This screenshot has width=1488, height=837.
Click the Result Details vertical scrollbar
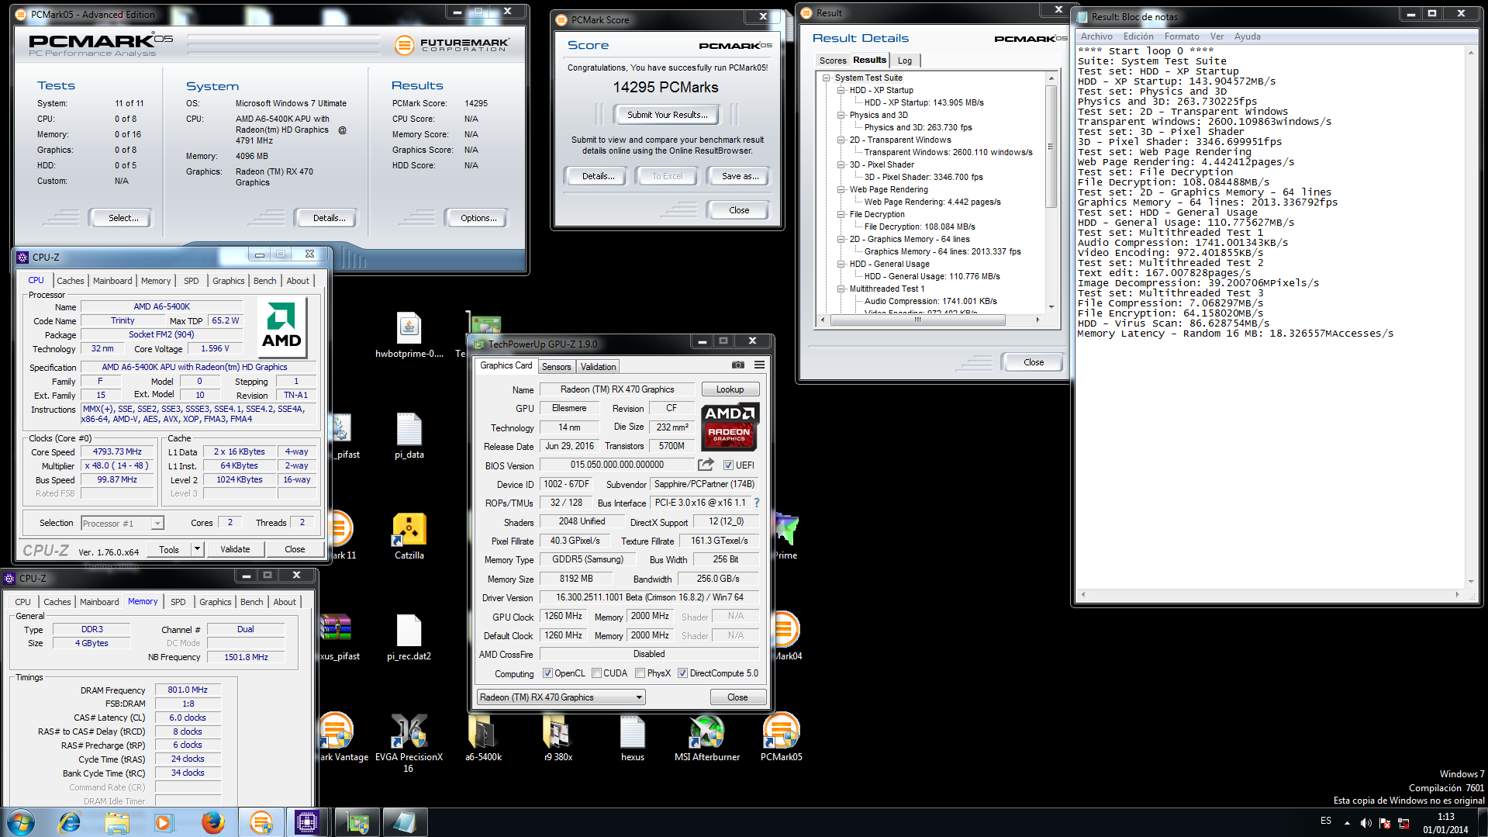[1051, 192]
